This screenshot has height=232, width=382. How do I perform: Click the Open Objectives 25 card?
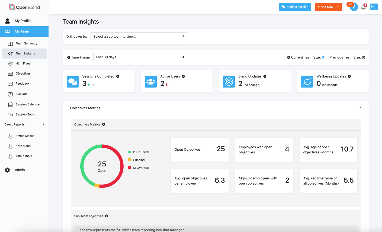pyautogui.click(x=200, y=150)
